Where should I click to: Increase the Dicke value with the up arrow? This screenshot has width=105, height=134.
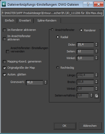click(x=96, y=44)
